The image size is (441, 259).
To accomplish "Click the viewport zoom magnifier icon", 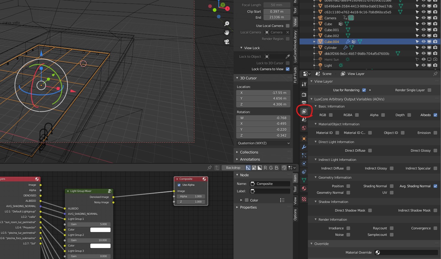I will click(x=227, y=23).
